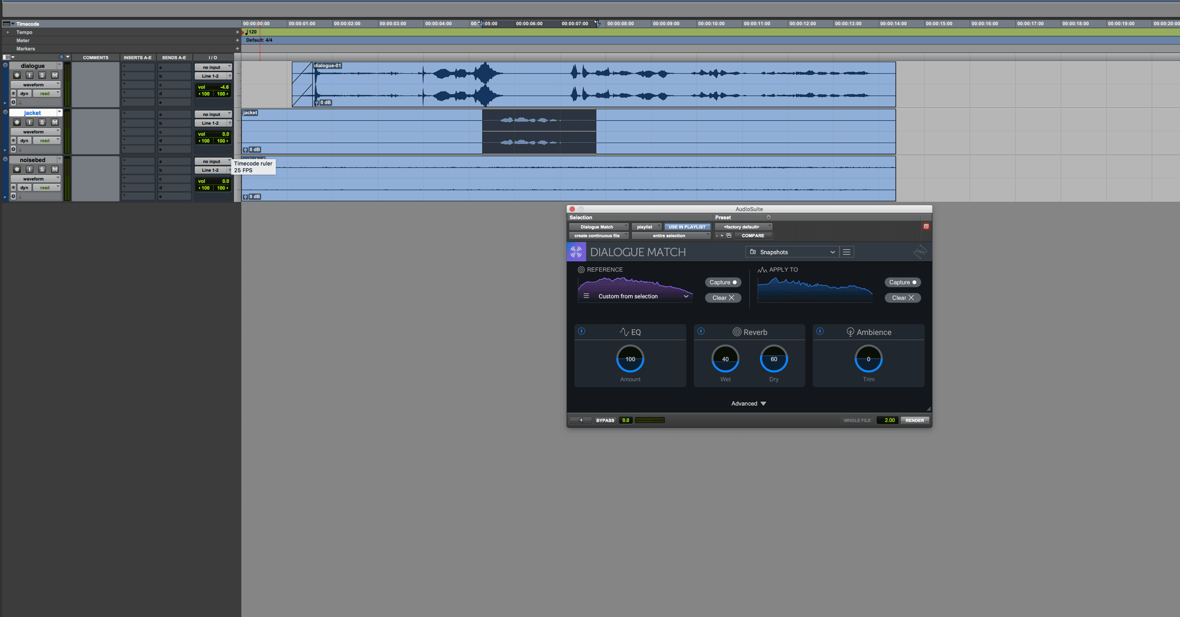This screenshot has height=617, width=1180.
Task: Mute the jacket track
Action: click(x=55, y=122)
